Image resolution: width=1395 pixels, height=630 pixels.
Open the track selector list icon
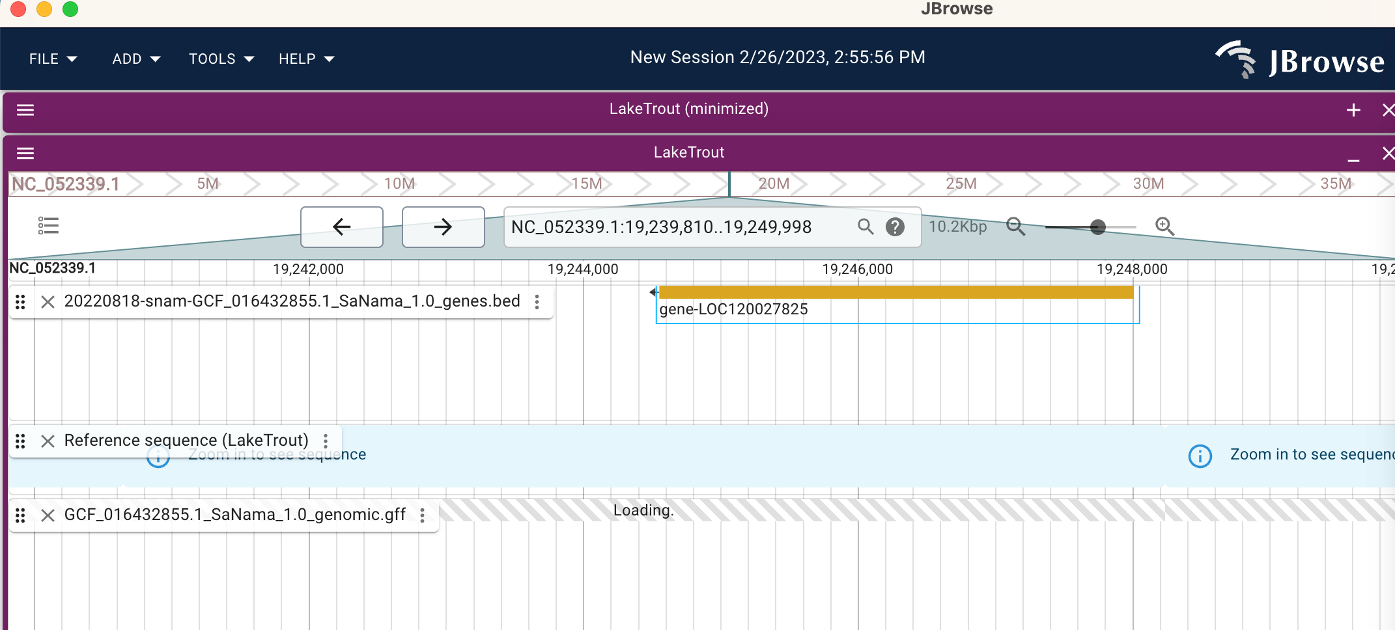click(48, 226)
